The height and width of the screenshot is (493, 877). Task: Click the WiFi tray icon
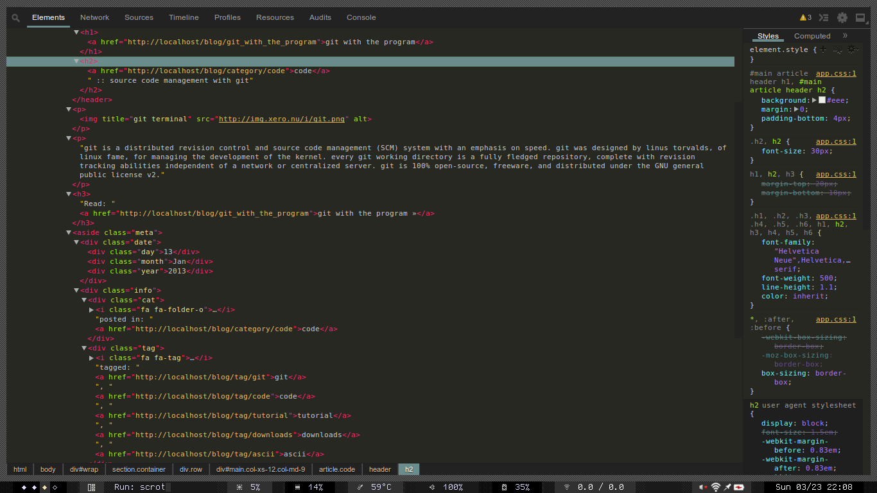pos(716,487)
